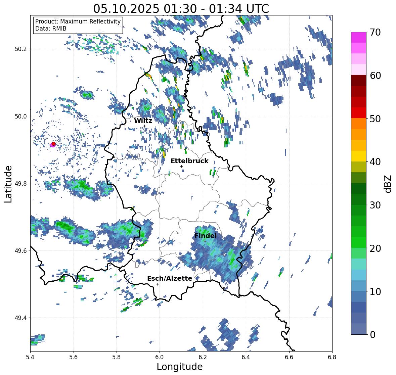396x375 pixels.
Task: Click the red dot marker near 49.9 latitude
Action: [53, 144]
